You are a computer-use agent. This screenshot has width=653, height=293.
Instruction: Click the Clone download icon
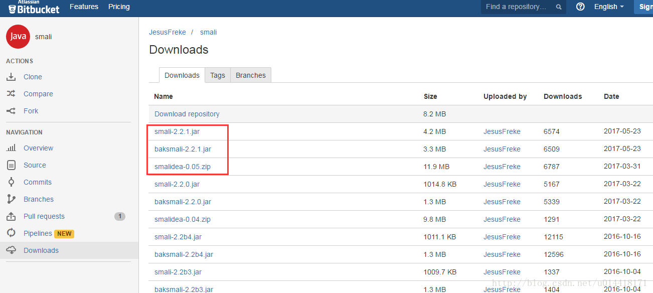pyautogui.click(x=11, y=77)
